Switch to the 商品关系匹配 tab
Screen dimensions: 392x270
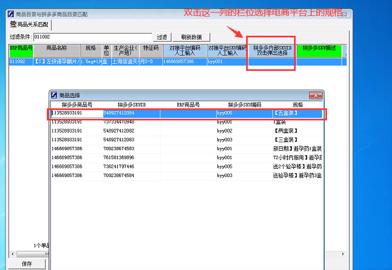point(29,25)
